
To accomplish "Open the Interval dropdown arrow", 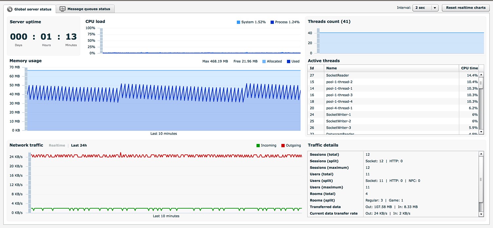I will [435, 8].
